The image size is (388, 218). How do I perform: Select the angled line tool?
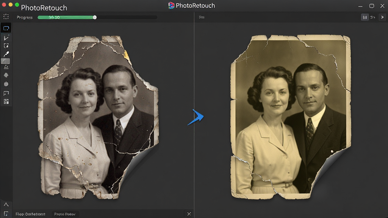(6, 37)
